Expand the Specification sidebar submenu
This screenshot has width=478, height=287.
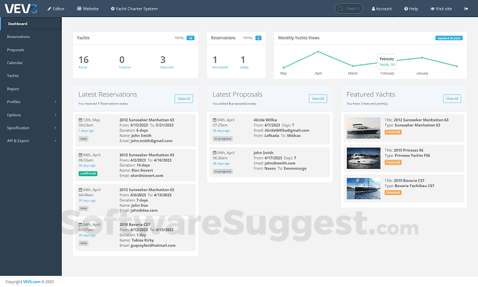point(31,128)
